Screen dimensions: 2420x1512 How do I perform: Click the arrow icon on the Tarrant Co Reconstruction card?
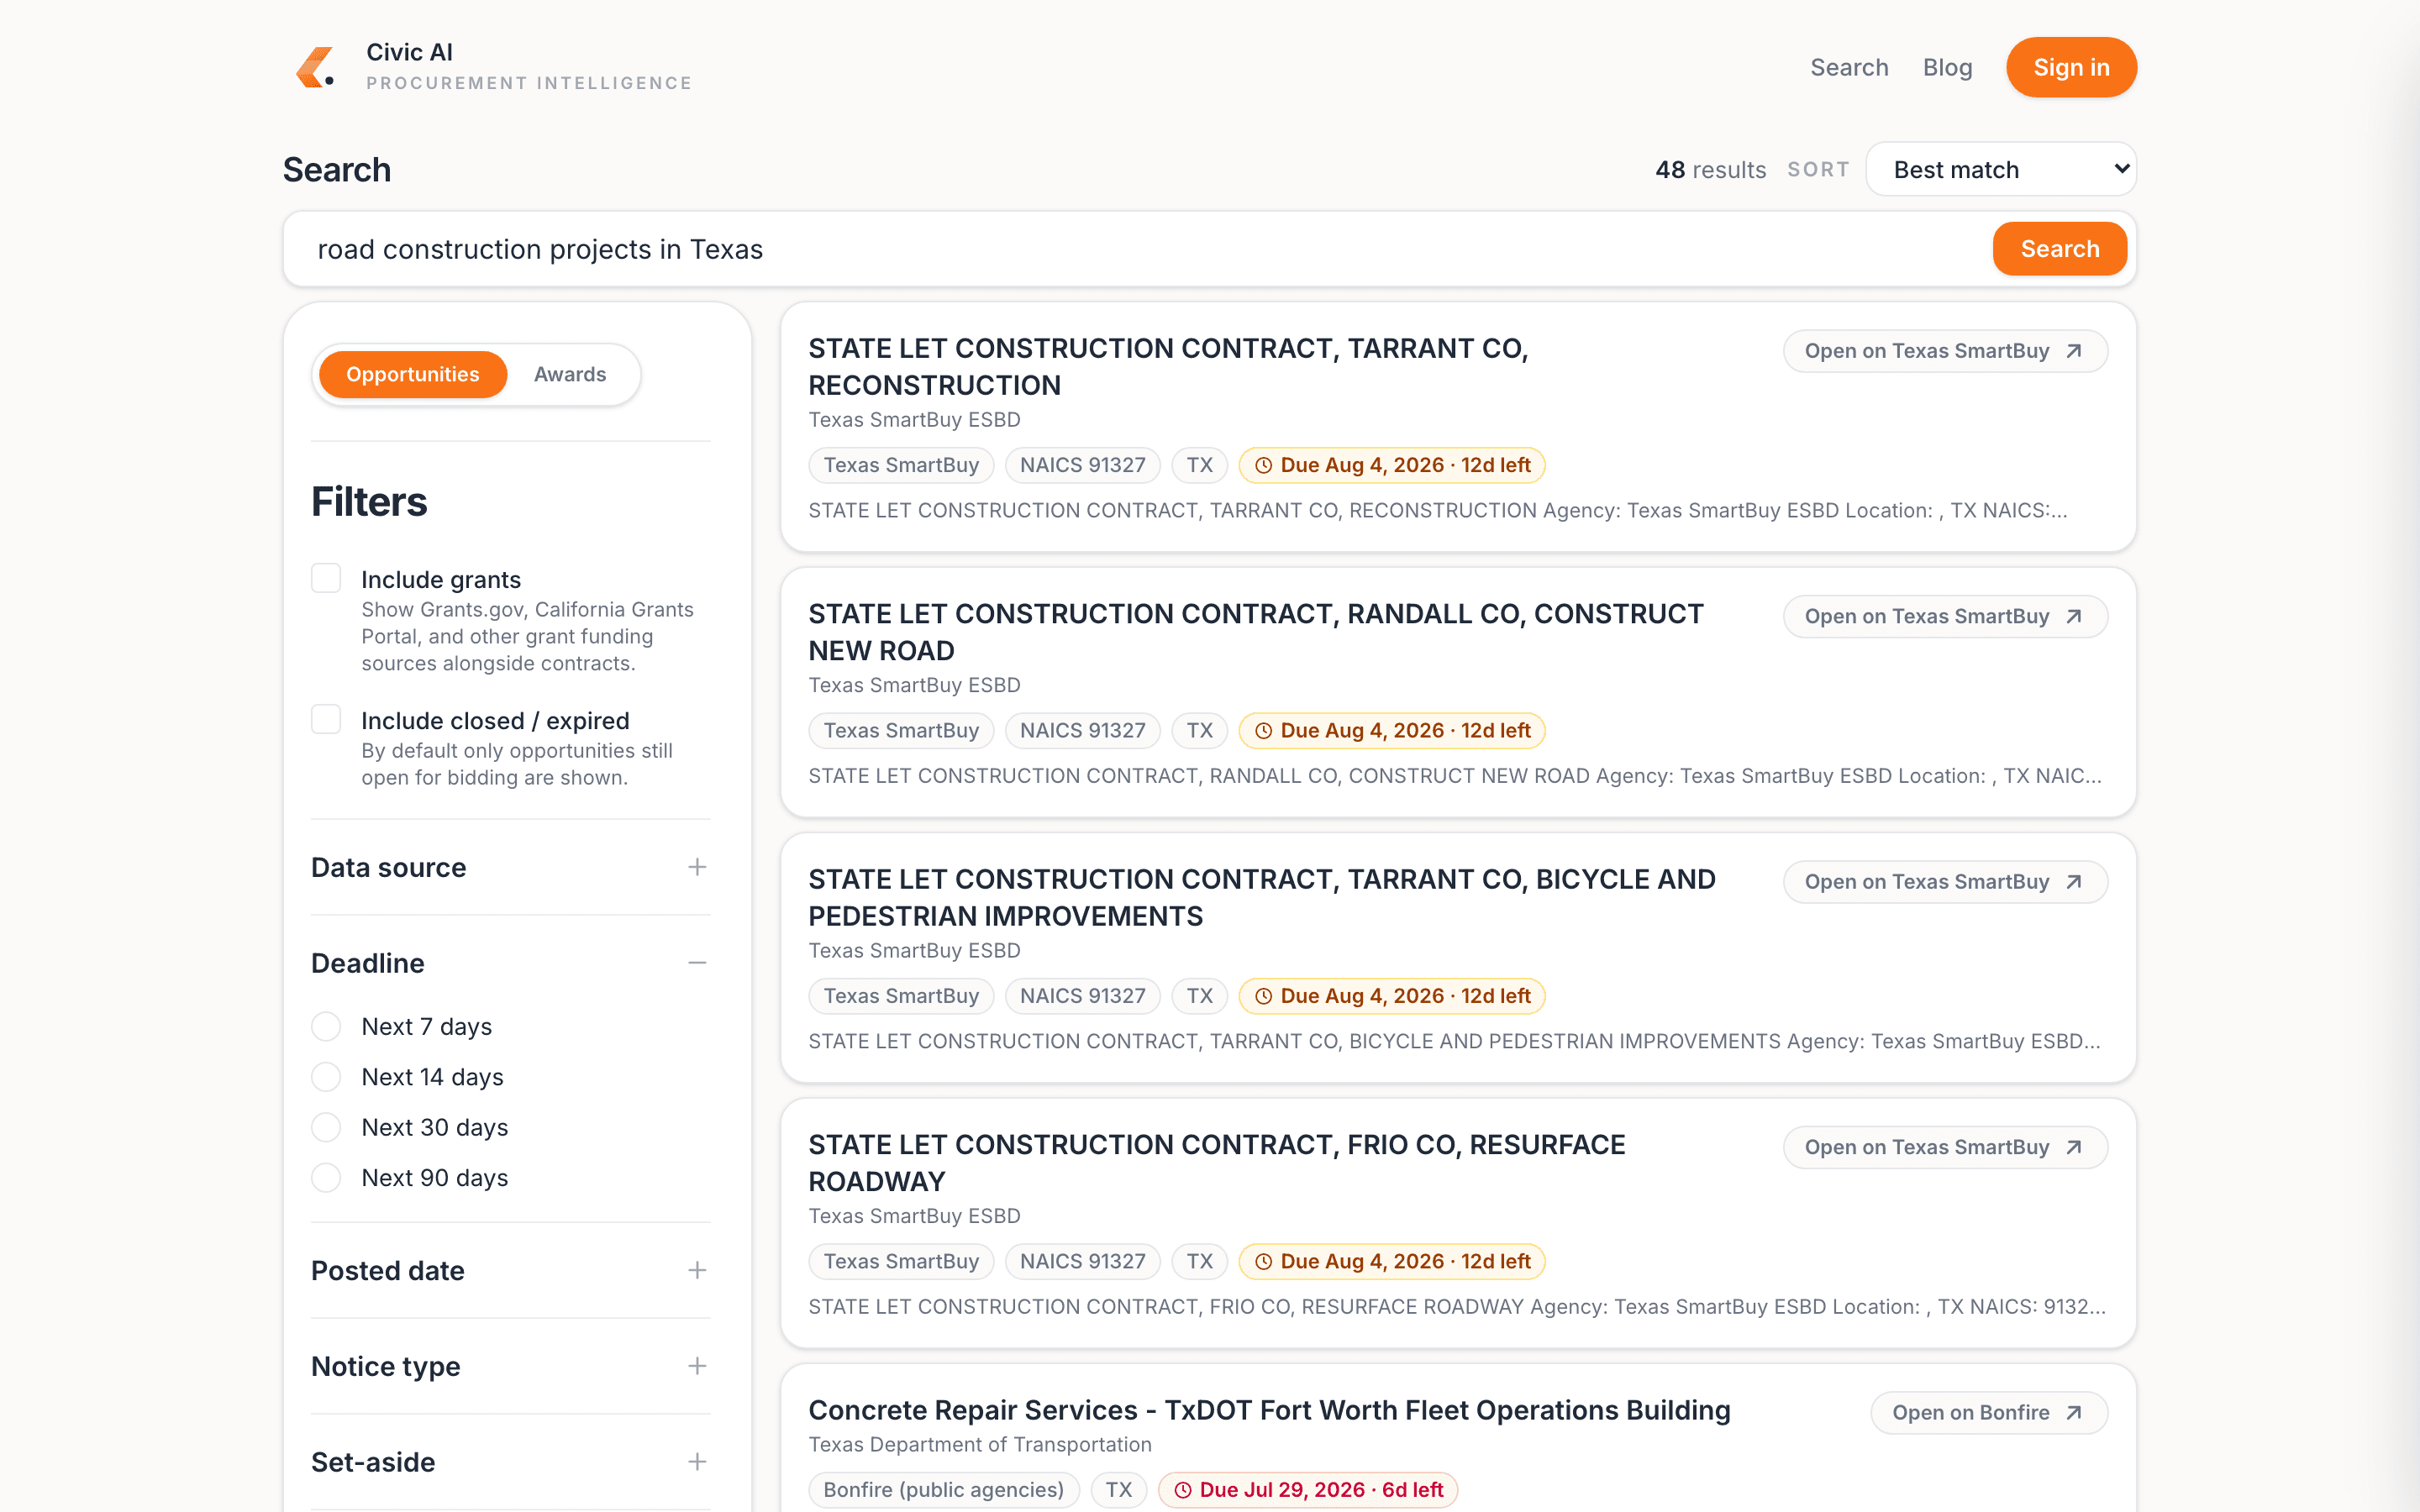2074,351
